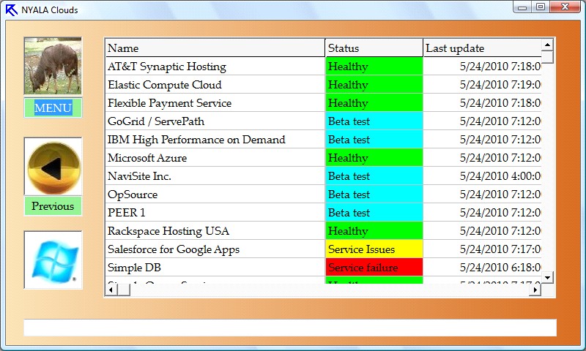The width and height of the screenshot is (586, 351).
Task: Click the Windows logo icon
Action: 53,260
